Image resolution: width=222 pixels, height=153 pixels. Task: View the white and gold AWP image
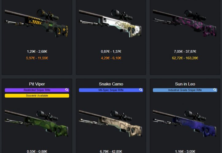tap(111, 23)
